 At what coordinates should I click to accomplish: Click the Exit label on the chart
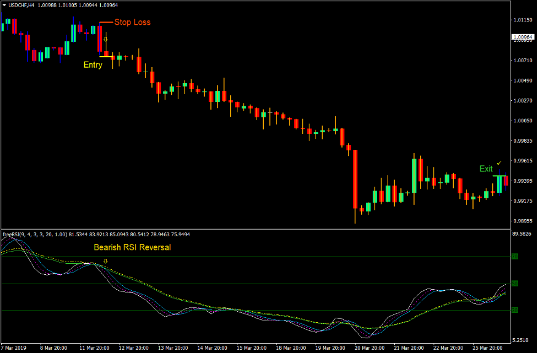coord(486,169)
